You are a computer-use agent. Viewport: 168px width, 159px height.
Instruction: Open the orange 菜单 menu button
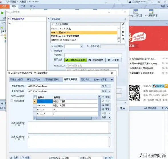4,6
